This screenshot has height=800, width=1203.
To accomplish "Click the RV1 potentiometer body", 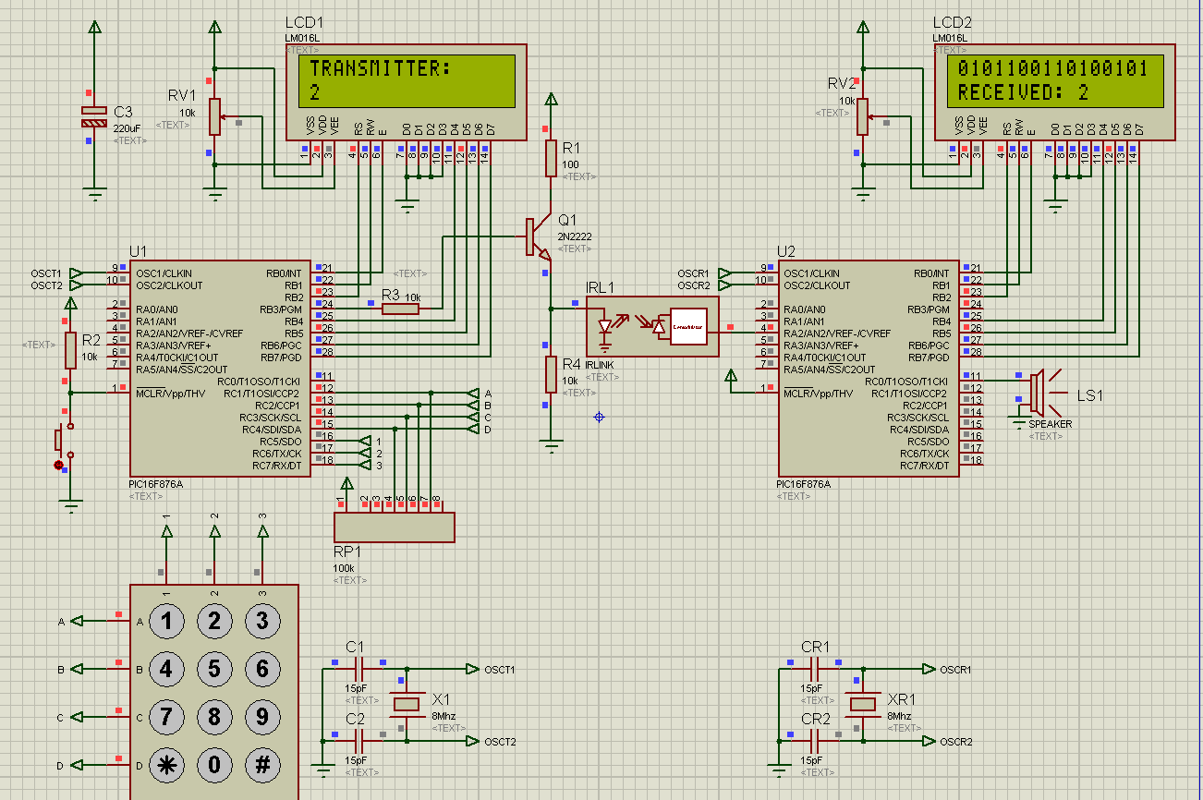I will (x=215, y=116).
